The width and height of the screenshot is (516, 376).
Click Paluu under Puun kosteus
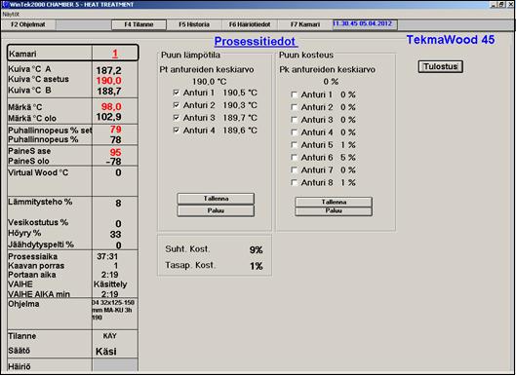tap(334, 211)
